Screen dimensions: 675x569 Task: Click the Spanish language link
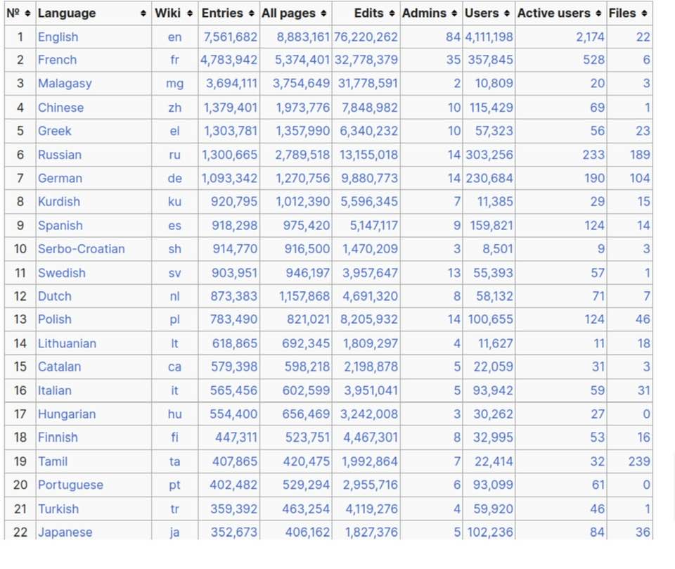tap(60, 226)
